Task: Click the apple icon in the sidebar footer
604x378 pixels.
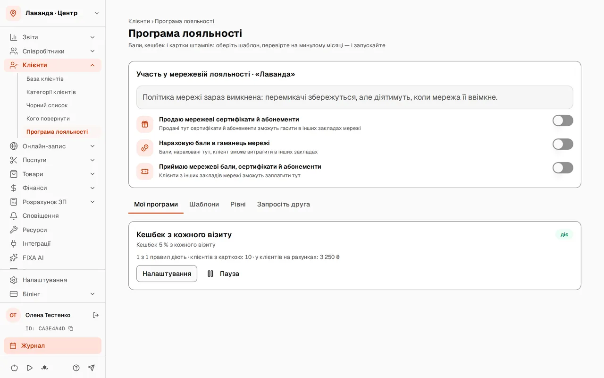Action: click(x=14, y=368)
